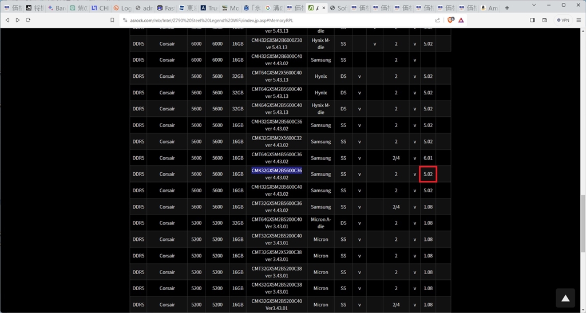Viewport: 586px width, 313px height.
Task: Click the CMT64GX5M2X5600C40 module cell
Action: [x=276, y=76]
